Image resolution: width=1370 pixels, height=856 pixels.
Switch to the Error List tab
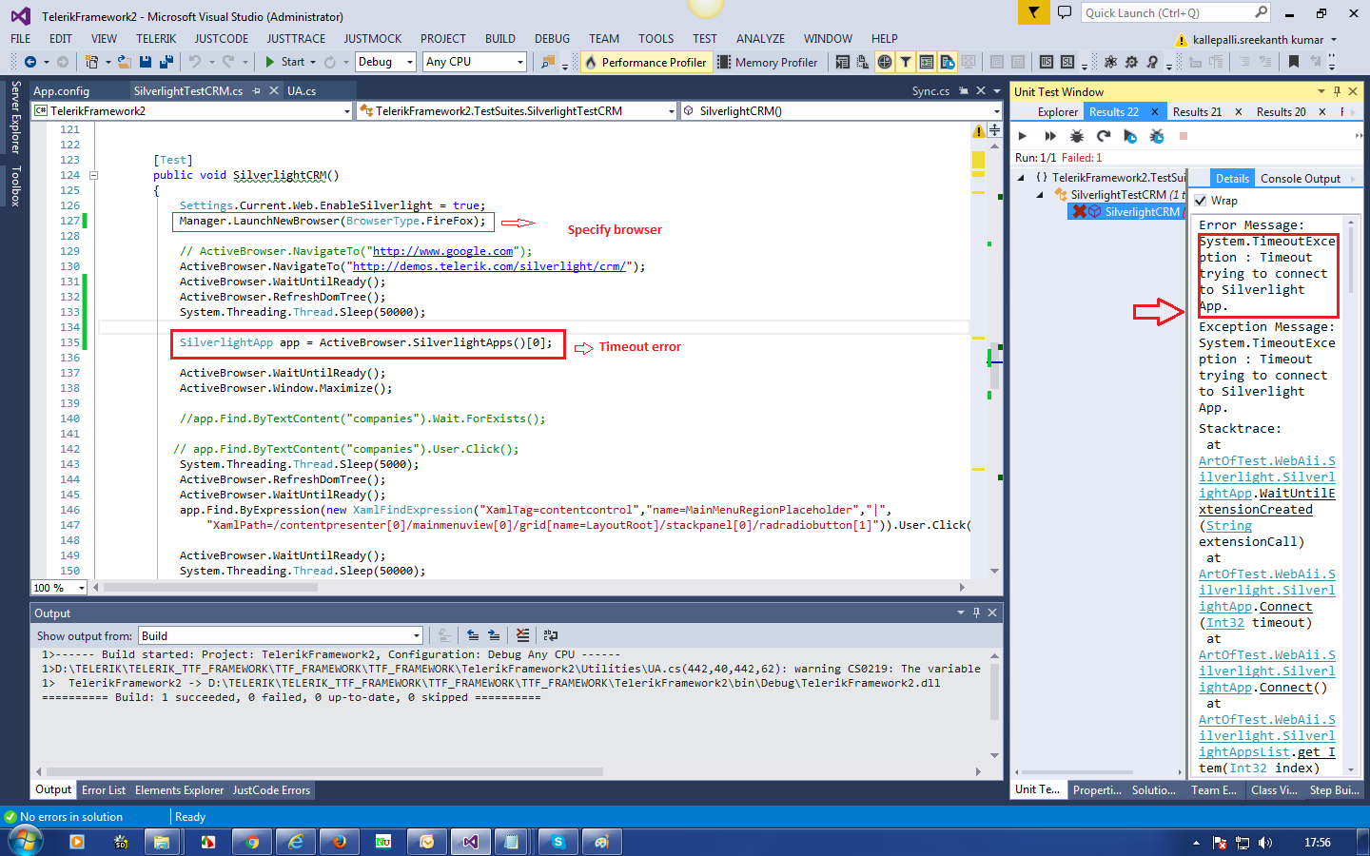tap(103, 790)
